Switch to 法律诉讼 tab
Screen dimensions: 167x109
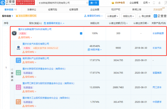point(32,10)
